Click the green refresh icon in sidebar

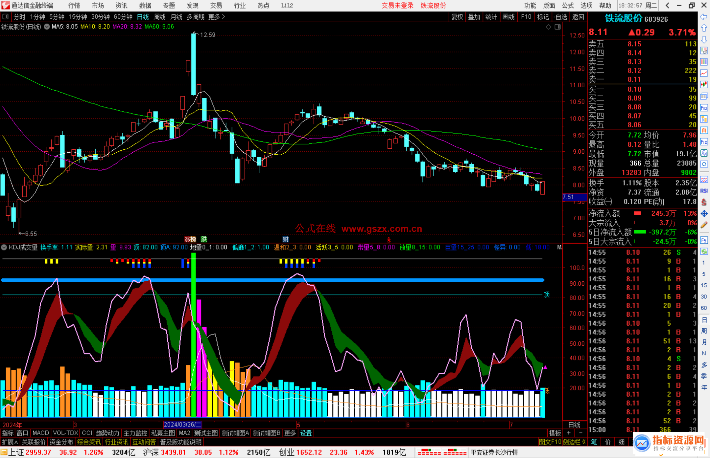click(x=704, y=251)
